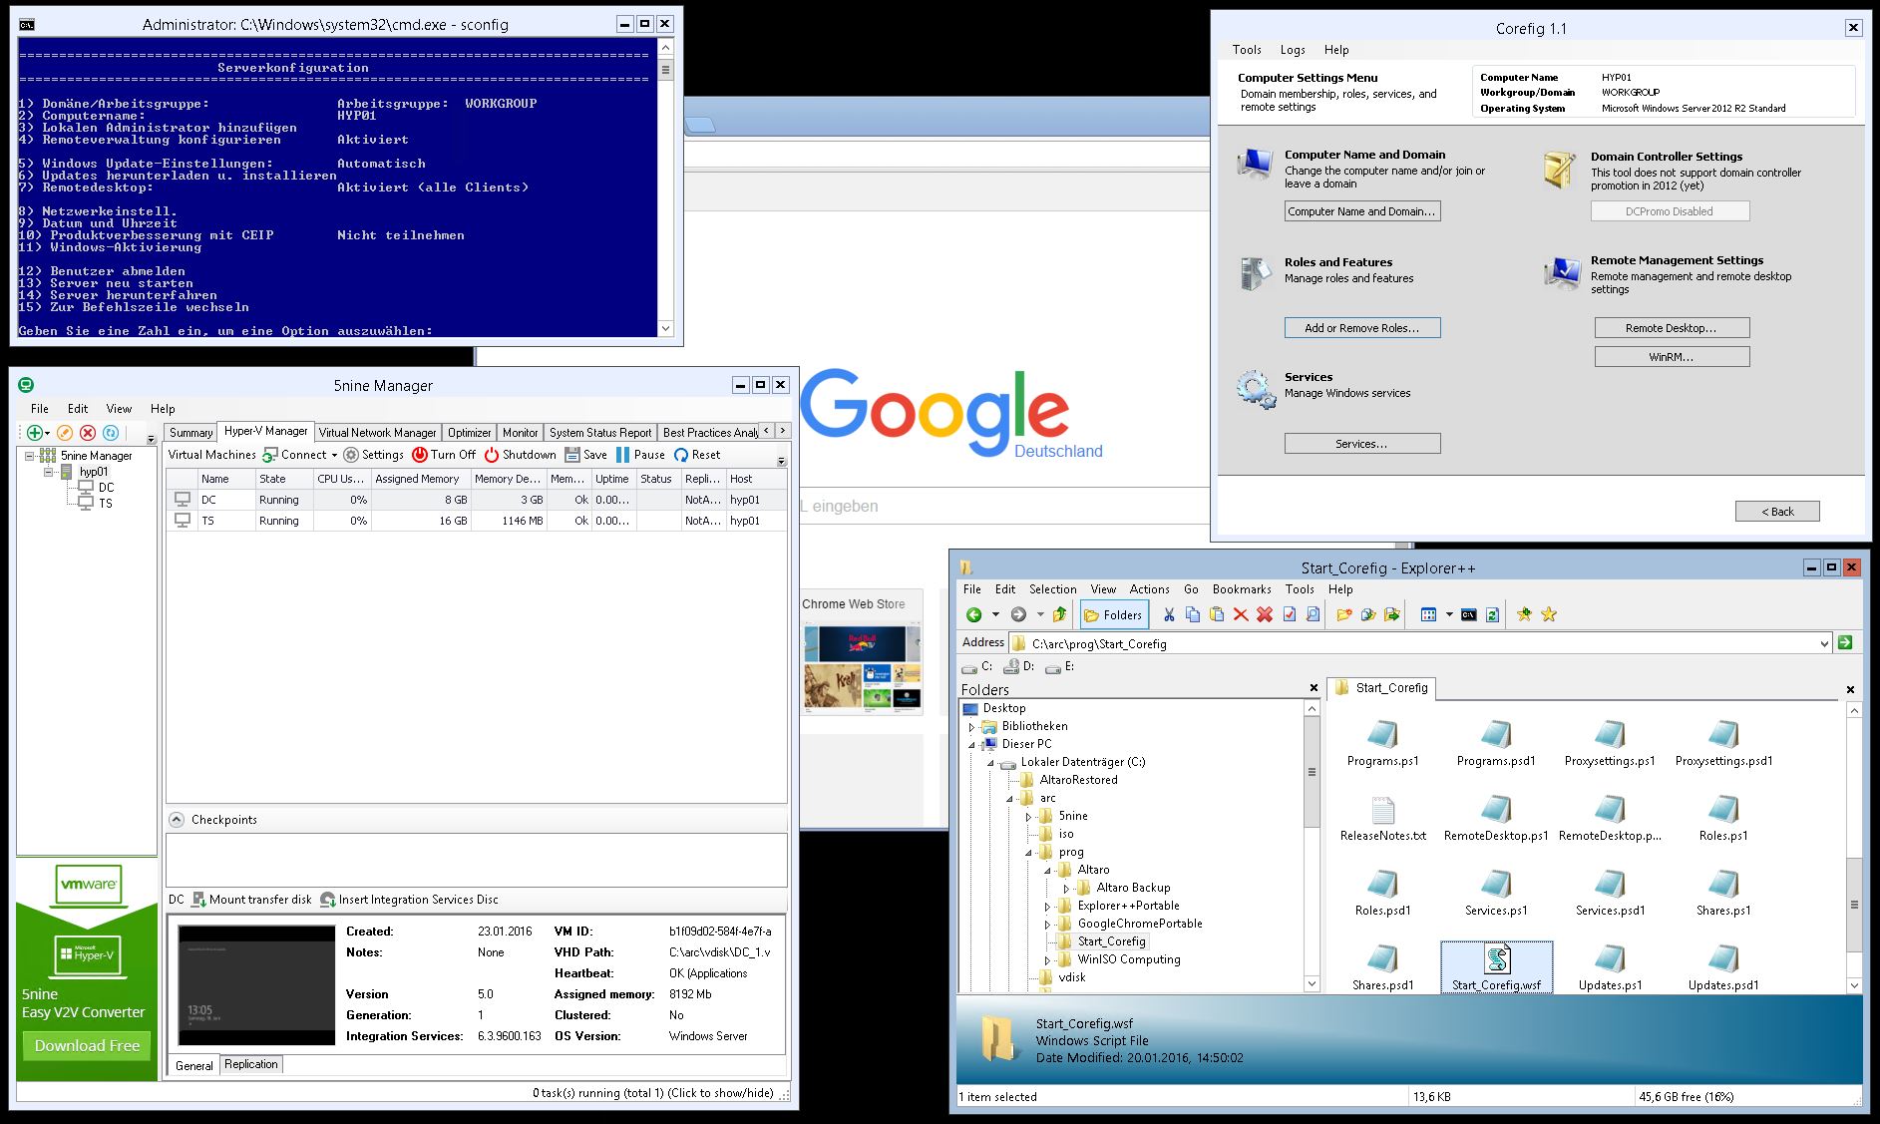Click the Search magnifier icon in Explorer++
Screen dimensions: 1880x1124
(1314, 614)
